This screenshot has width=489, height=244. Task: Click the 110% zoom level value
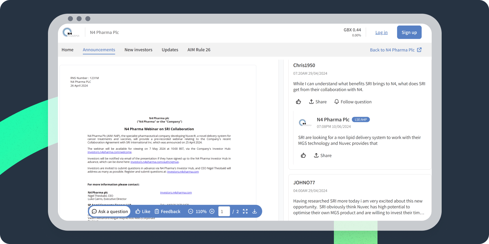201,211
